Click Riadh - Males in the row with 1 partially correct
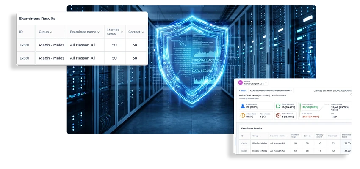This screenshot has width=360, height=169. [260, 151]
